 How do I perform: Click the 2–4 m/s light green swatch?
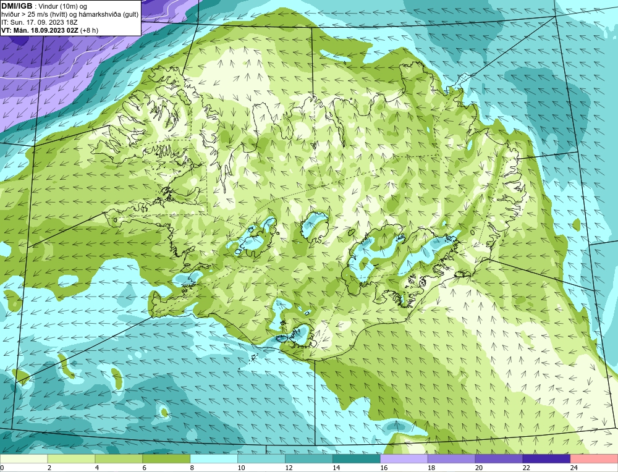[71, 459]
